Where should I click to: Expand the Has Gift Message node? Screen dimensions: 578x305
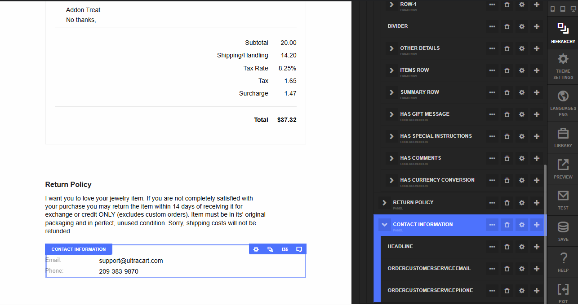pyautogui.click(x=391, y=114)
